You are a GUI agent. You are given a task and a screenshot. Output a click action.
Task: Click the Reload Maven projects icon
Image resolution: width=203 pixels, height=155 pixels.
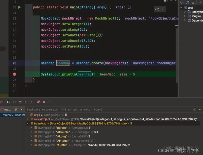182,2
